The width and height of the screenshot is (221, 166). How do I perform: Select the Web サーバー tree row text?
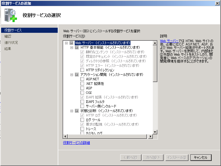tap(102, 43)
